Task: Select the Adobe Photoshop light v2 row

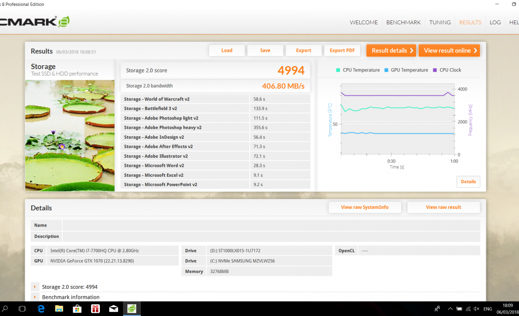Action: 216,118
